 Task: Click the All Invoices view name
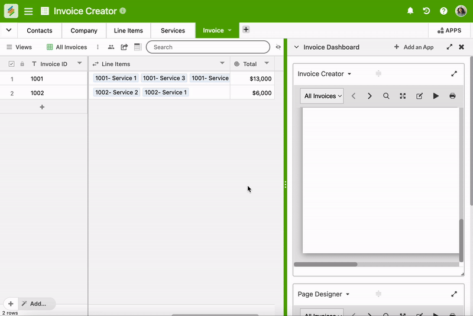[x=71, y=47]
